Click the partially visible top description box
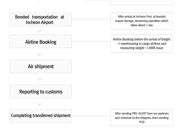The width and height of the screenshot is (188, 131). [142, 2]
